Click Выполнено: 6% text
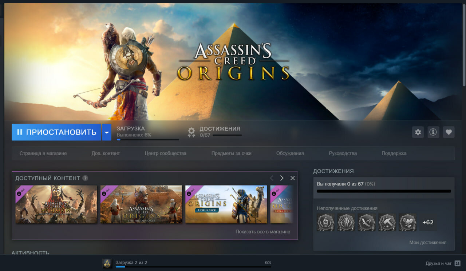 tap(134, 135)
